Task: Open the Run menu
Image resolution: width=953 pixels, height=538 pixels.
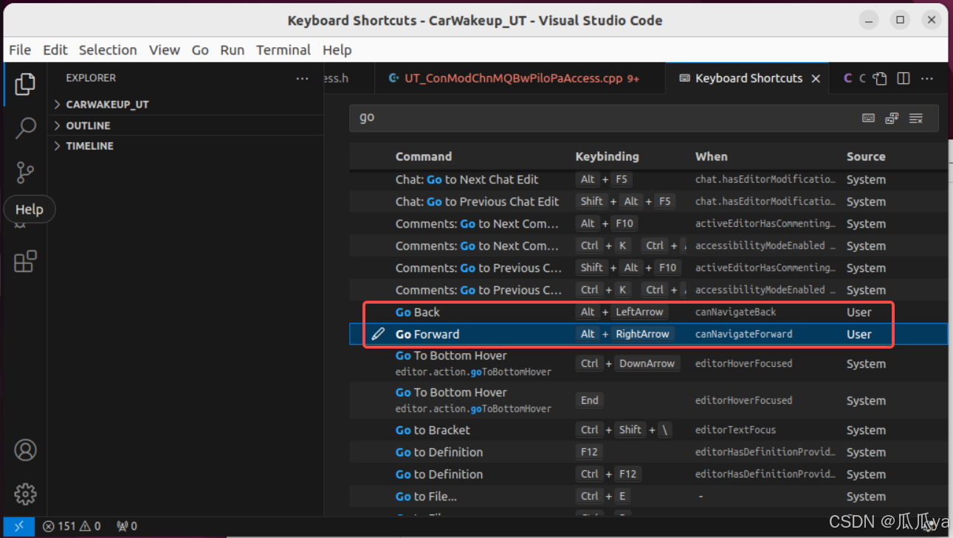Action: (x=232, y=50)
